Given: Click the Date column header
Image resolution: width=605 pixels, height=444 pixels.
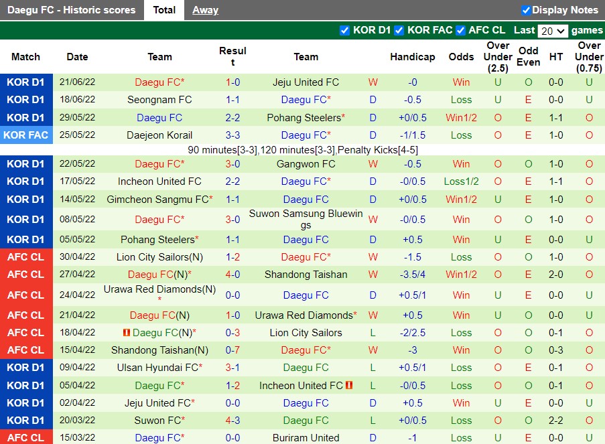Looking at the screenshot, I should point(77,56).
